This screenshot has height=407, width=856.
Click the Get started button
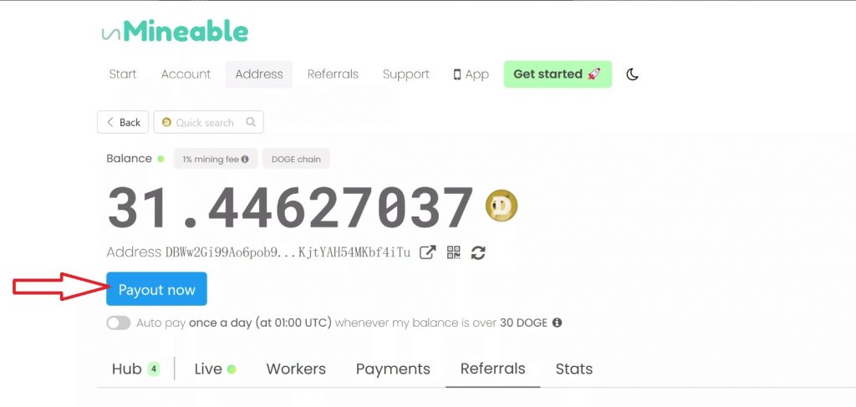click(558, 74)
